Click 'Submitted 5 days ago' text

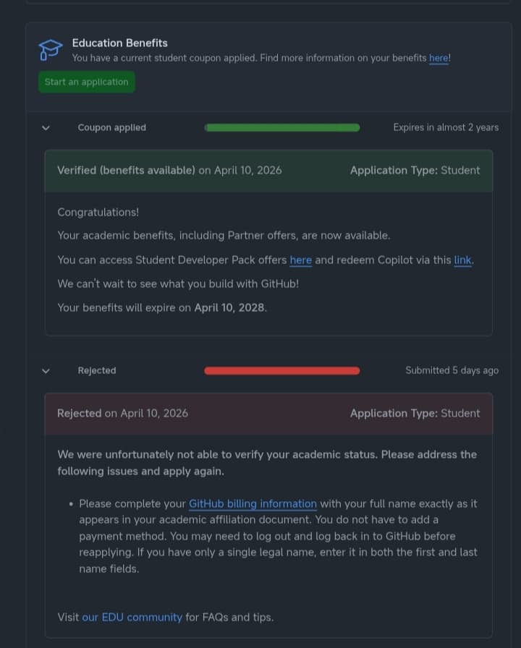point(452,370)
